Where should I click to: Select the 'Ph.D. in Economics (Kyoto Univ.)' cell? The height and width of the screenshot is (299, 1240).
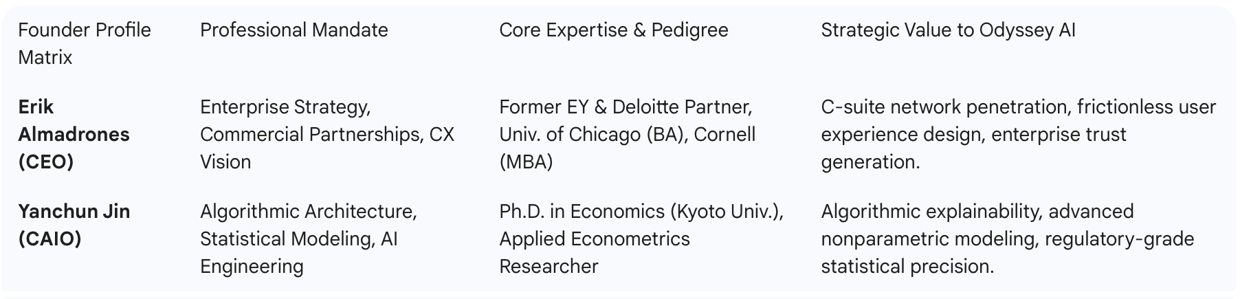click(641, 212)
